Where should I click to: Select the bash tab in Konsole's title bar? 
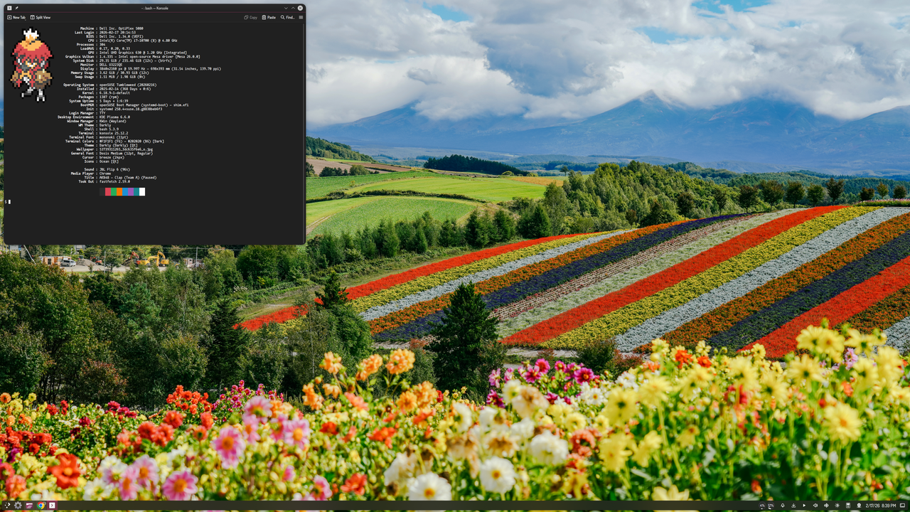click(155, 8)
